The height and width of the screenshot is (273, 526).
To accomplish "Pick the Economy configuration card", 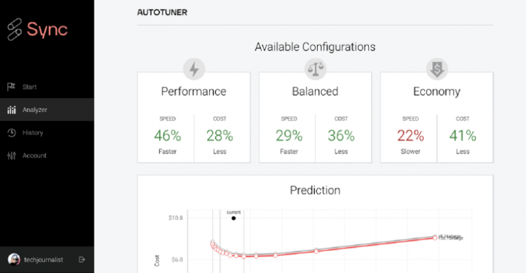I will click(437, 117).
